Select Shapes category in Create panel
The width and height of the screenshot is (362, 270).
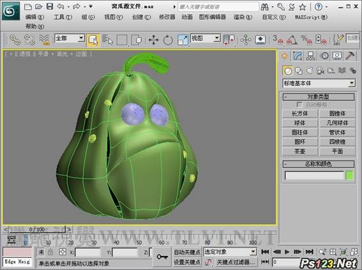click(299, 71)
